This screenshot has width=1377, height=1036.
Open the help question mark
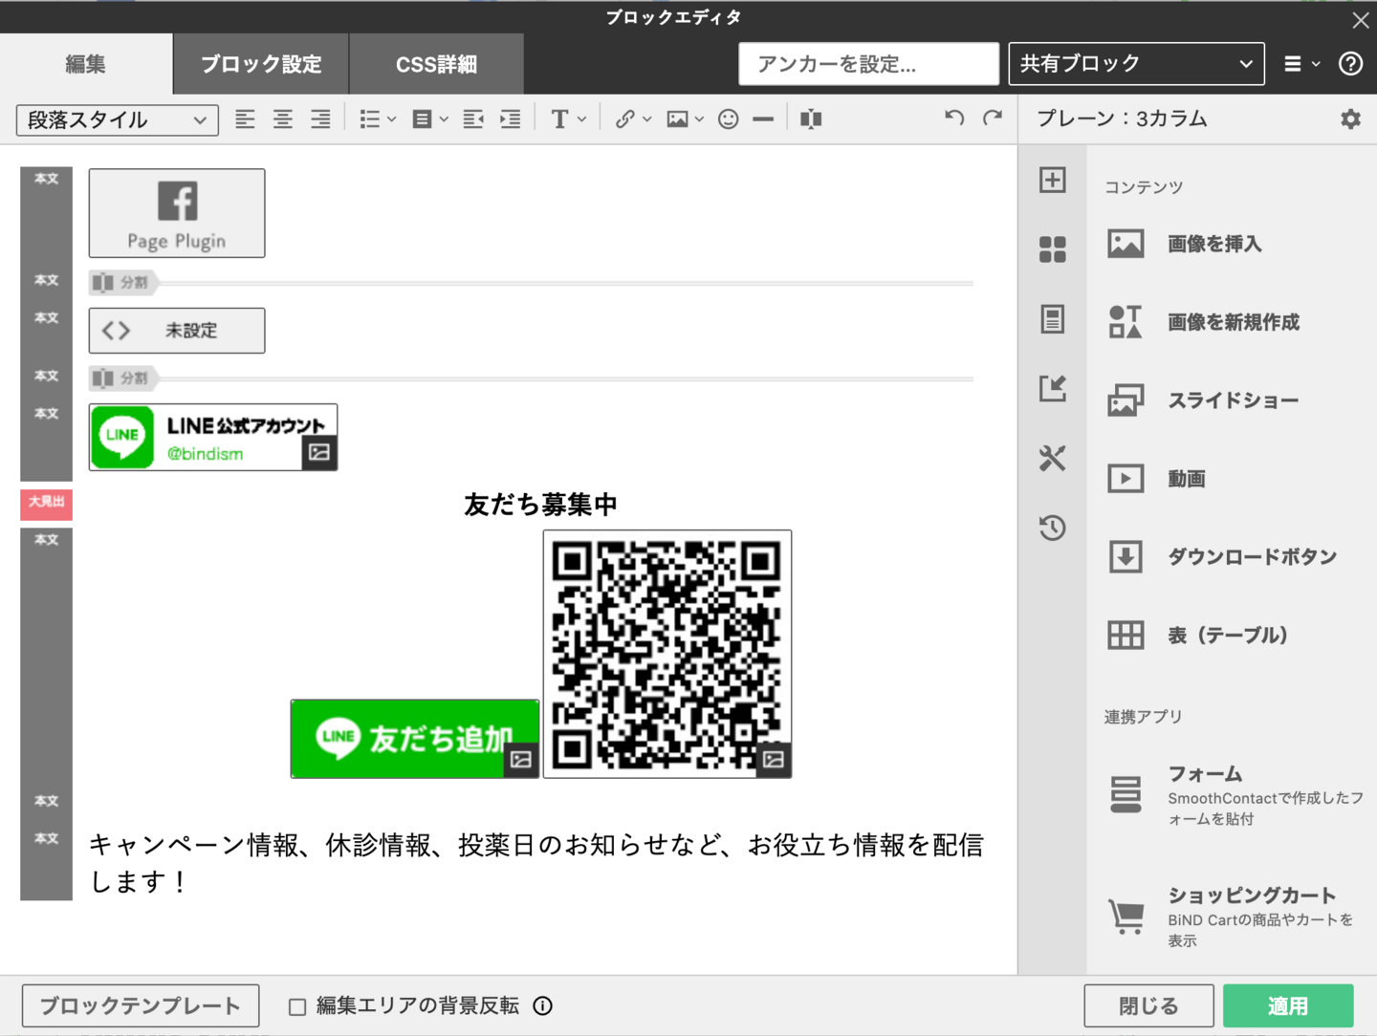pos(1350,64)
